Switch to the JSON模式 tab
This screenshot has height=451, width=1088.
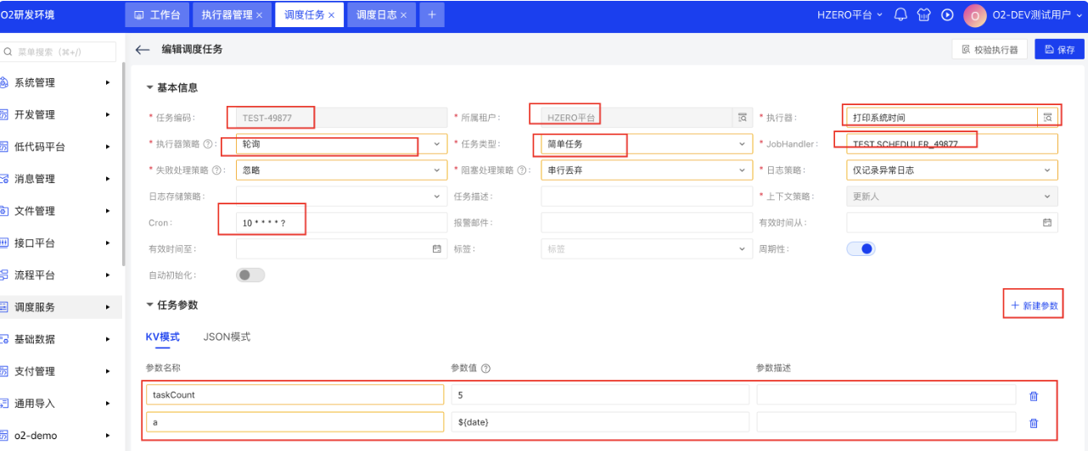click(x=227, y=337)
